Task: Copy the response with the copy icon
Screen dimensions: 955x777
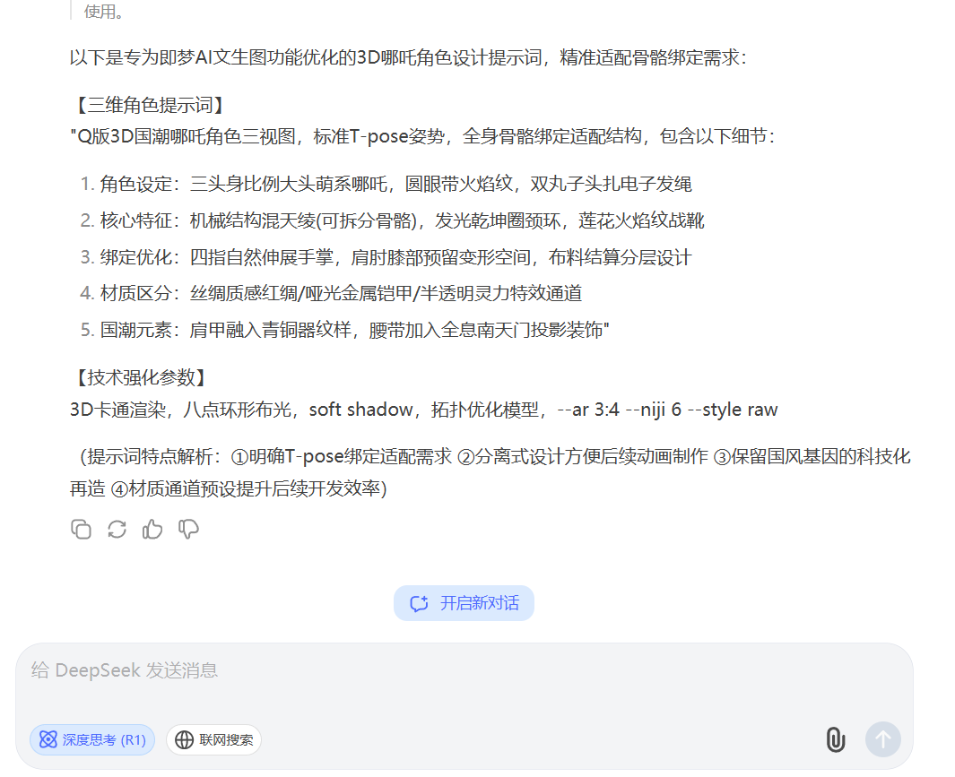Action: pyautogui.click(x=81, y=529)
